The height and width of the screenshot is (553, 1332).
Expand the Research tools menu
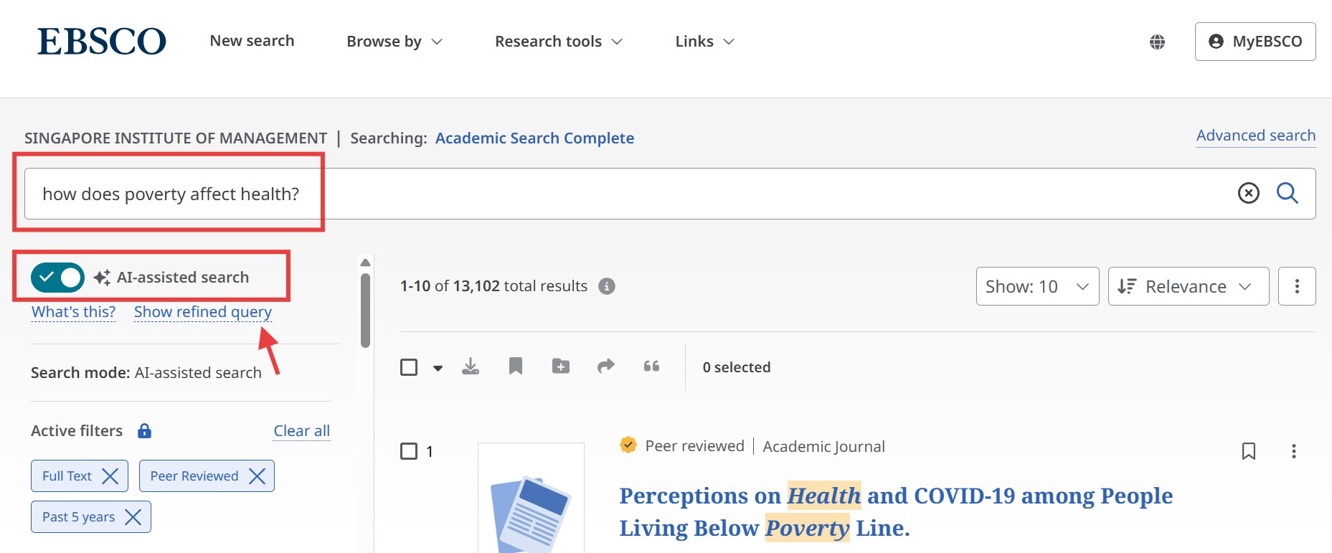pyautogui.click(x=559, y=42)
